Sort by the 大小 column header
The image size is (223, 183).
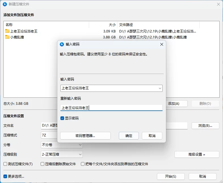click(103, 25)
